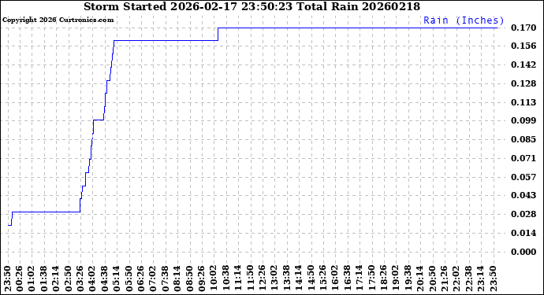The width and height of the screenshot is (544, 295).
Task: Click the 0.142 y-axis value
Action: pos(524,65)
